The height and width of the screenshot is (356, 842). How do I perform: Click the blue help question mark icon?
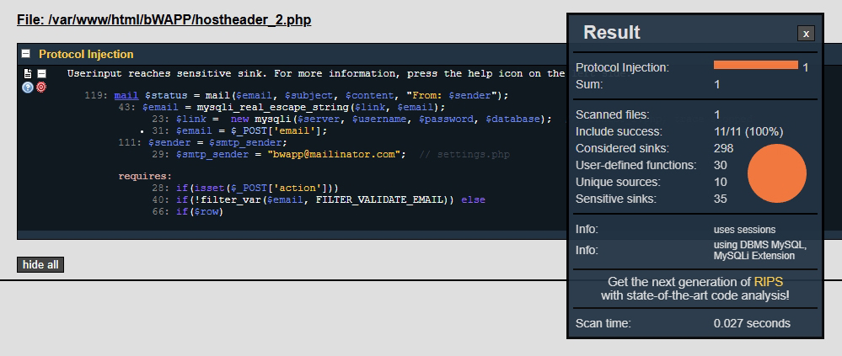coord(28,87)
